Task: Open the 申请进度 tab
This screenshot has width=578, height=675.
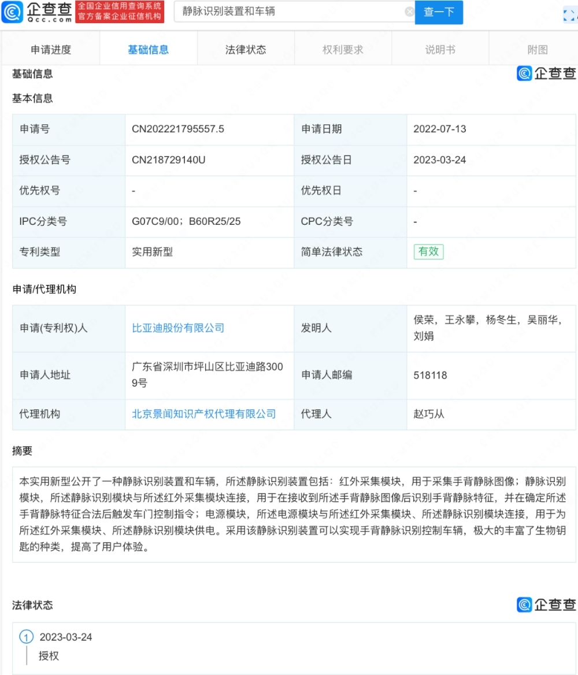Action: (x=51, y=50)
